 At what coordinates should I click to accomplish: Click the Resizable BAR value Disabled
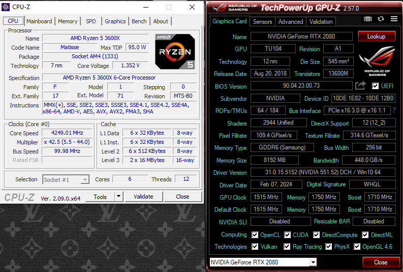[374, 221]
